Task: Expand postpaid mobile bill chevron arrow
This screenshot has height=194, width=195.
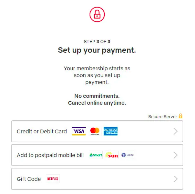Action: [x=175, y=155]
